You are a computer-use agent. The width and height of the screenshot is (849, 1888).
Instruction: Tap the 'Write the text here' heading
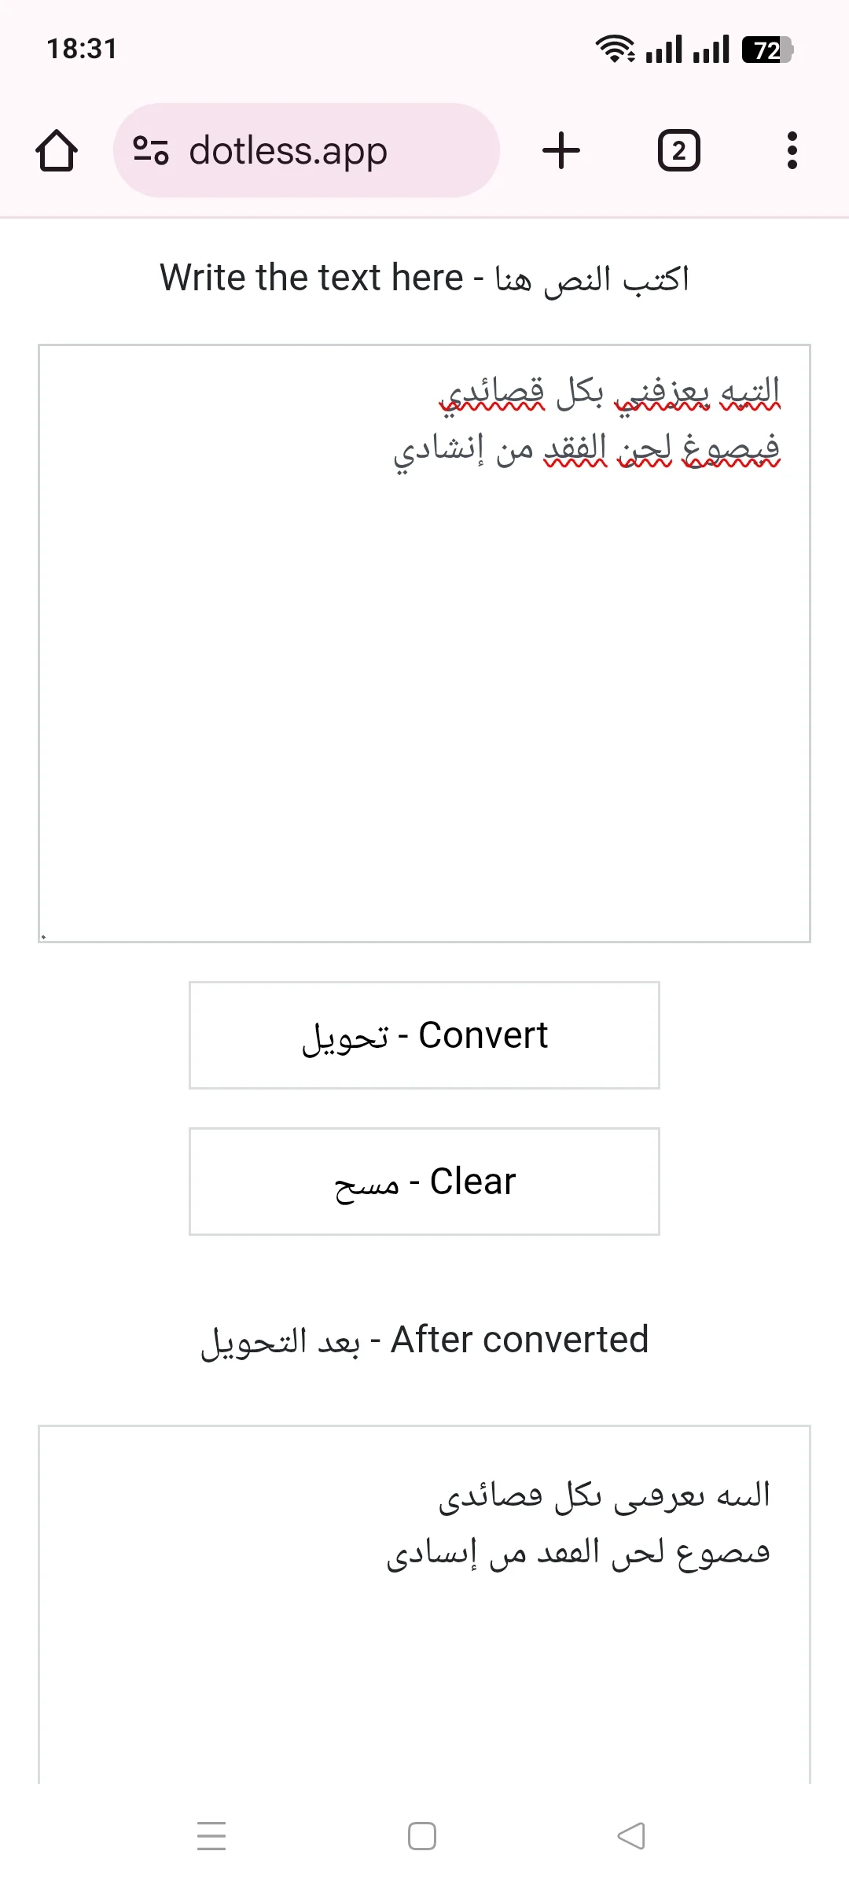coord(423,277)
